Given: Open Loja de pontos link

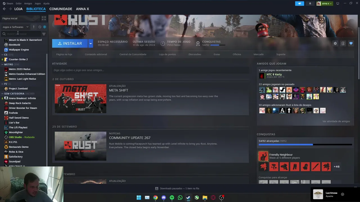Looking at the screenshot, I should pos(167,54).
